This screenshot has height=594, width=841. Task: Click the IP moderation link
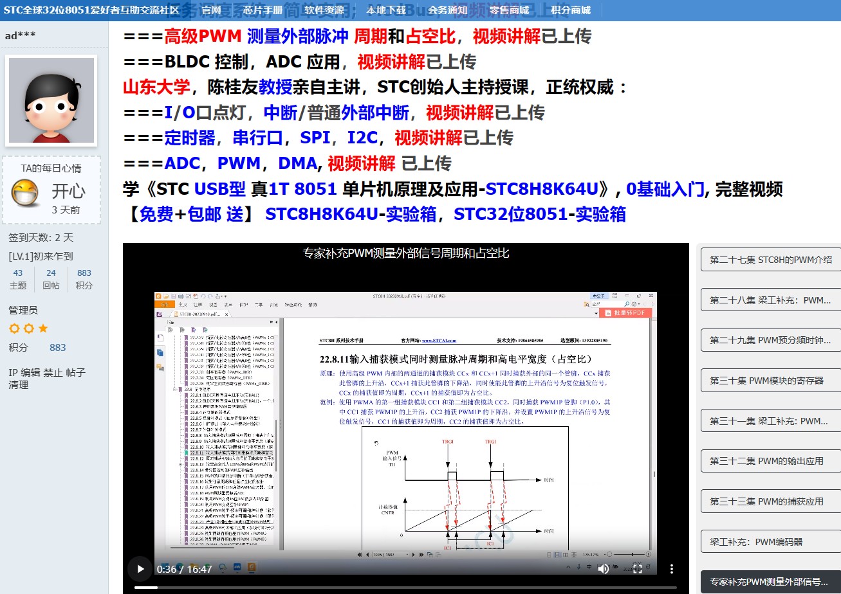point(13,372)
